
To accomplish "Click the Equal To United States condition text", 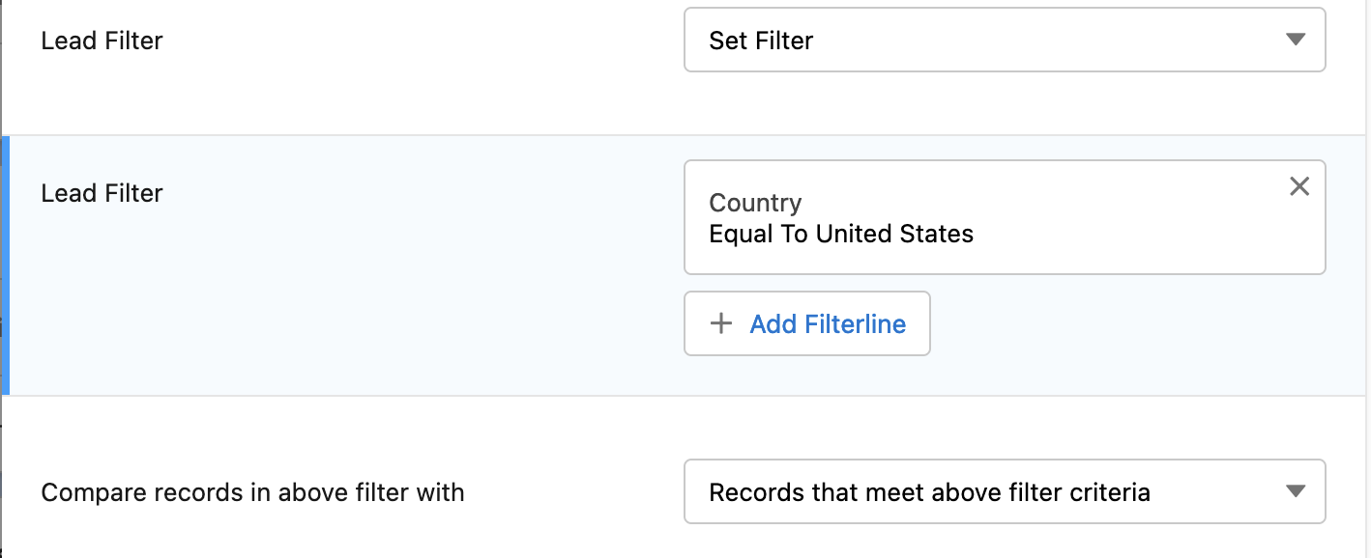I will coord(841,234).
